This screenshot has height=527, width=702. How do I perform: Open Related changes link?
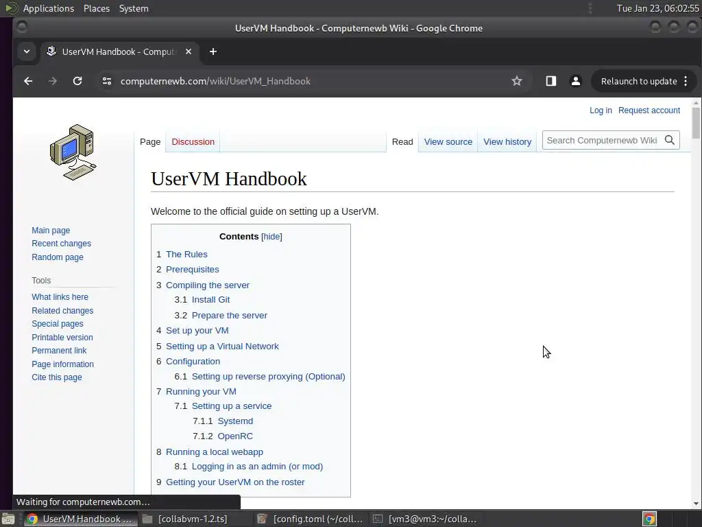coord(62,311)
